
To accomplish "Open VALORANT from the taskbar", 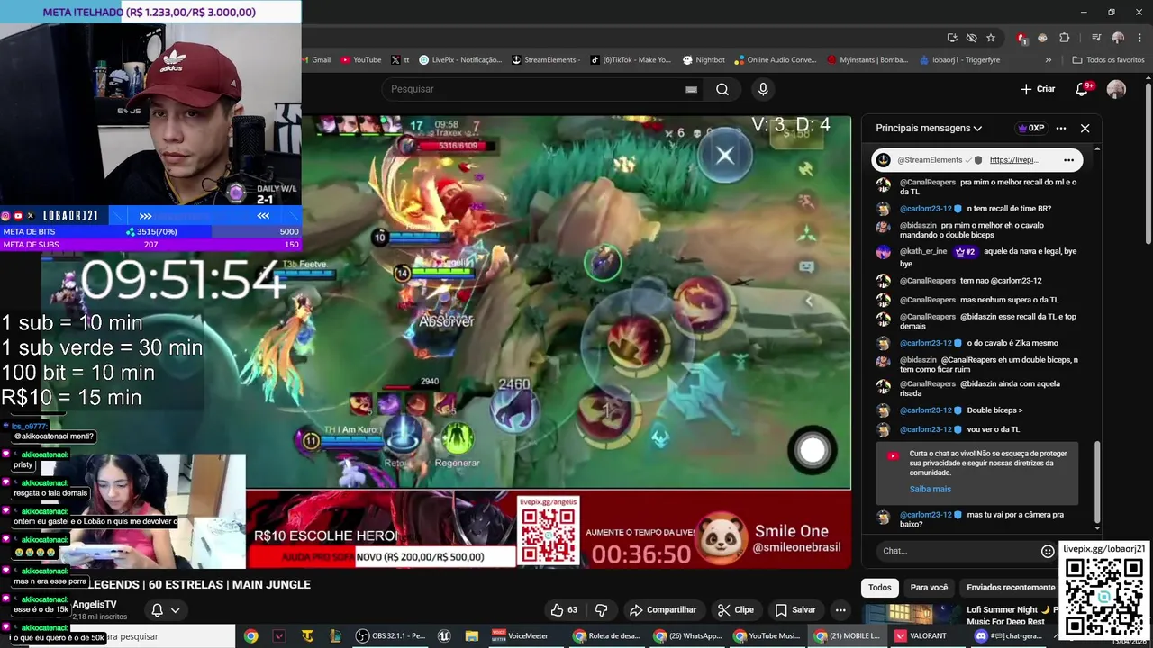I will click(921, 635).
